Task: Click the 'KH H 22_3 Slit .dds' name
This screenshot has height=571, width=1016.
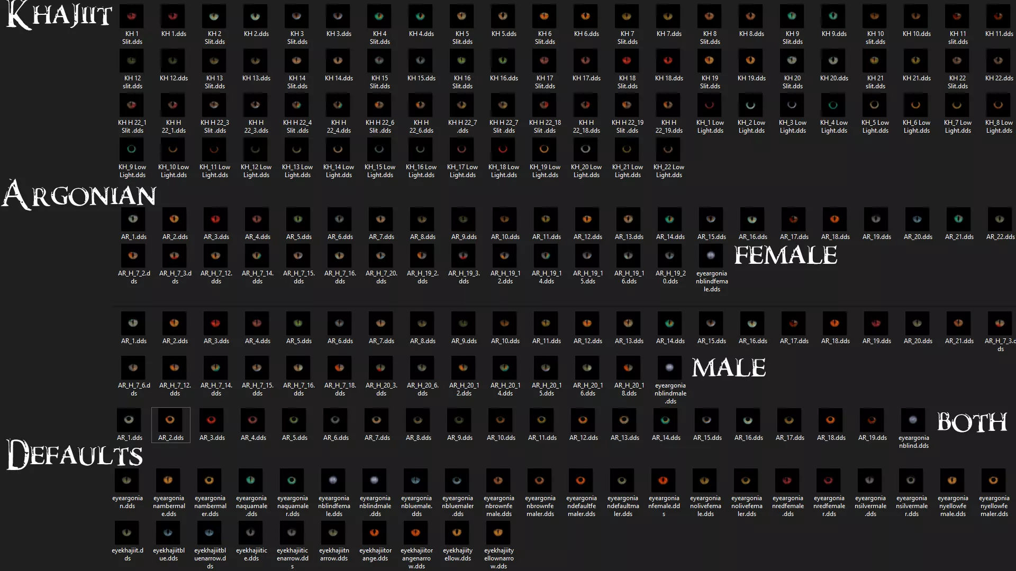Action: coord(215,126)
